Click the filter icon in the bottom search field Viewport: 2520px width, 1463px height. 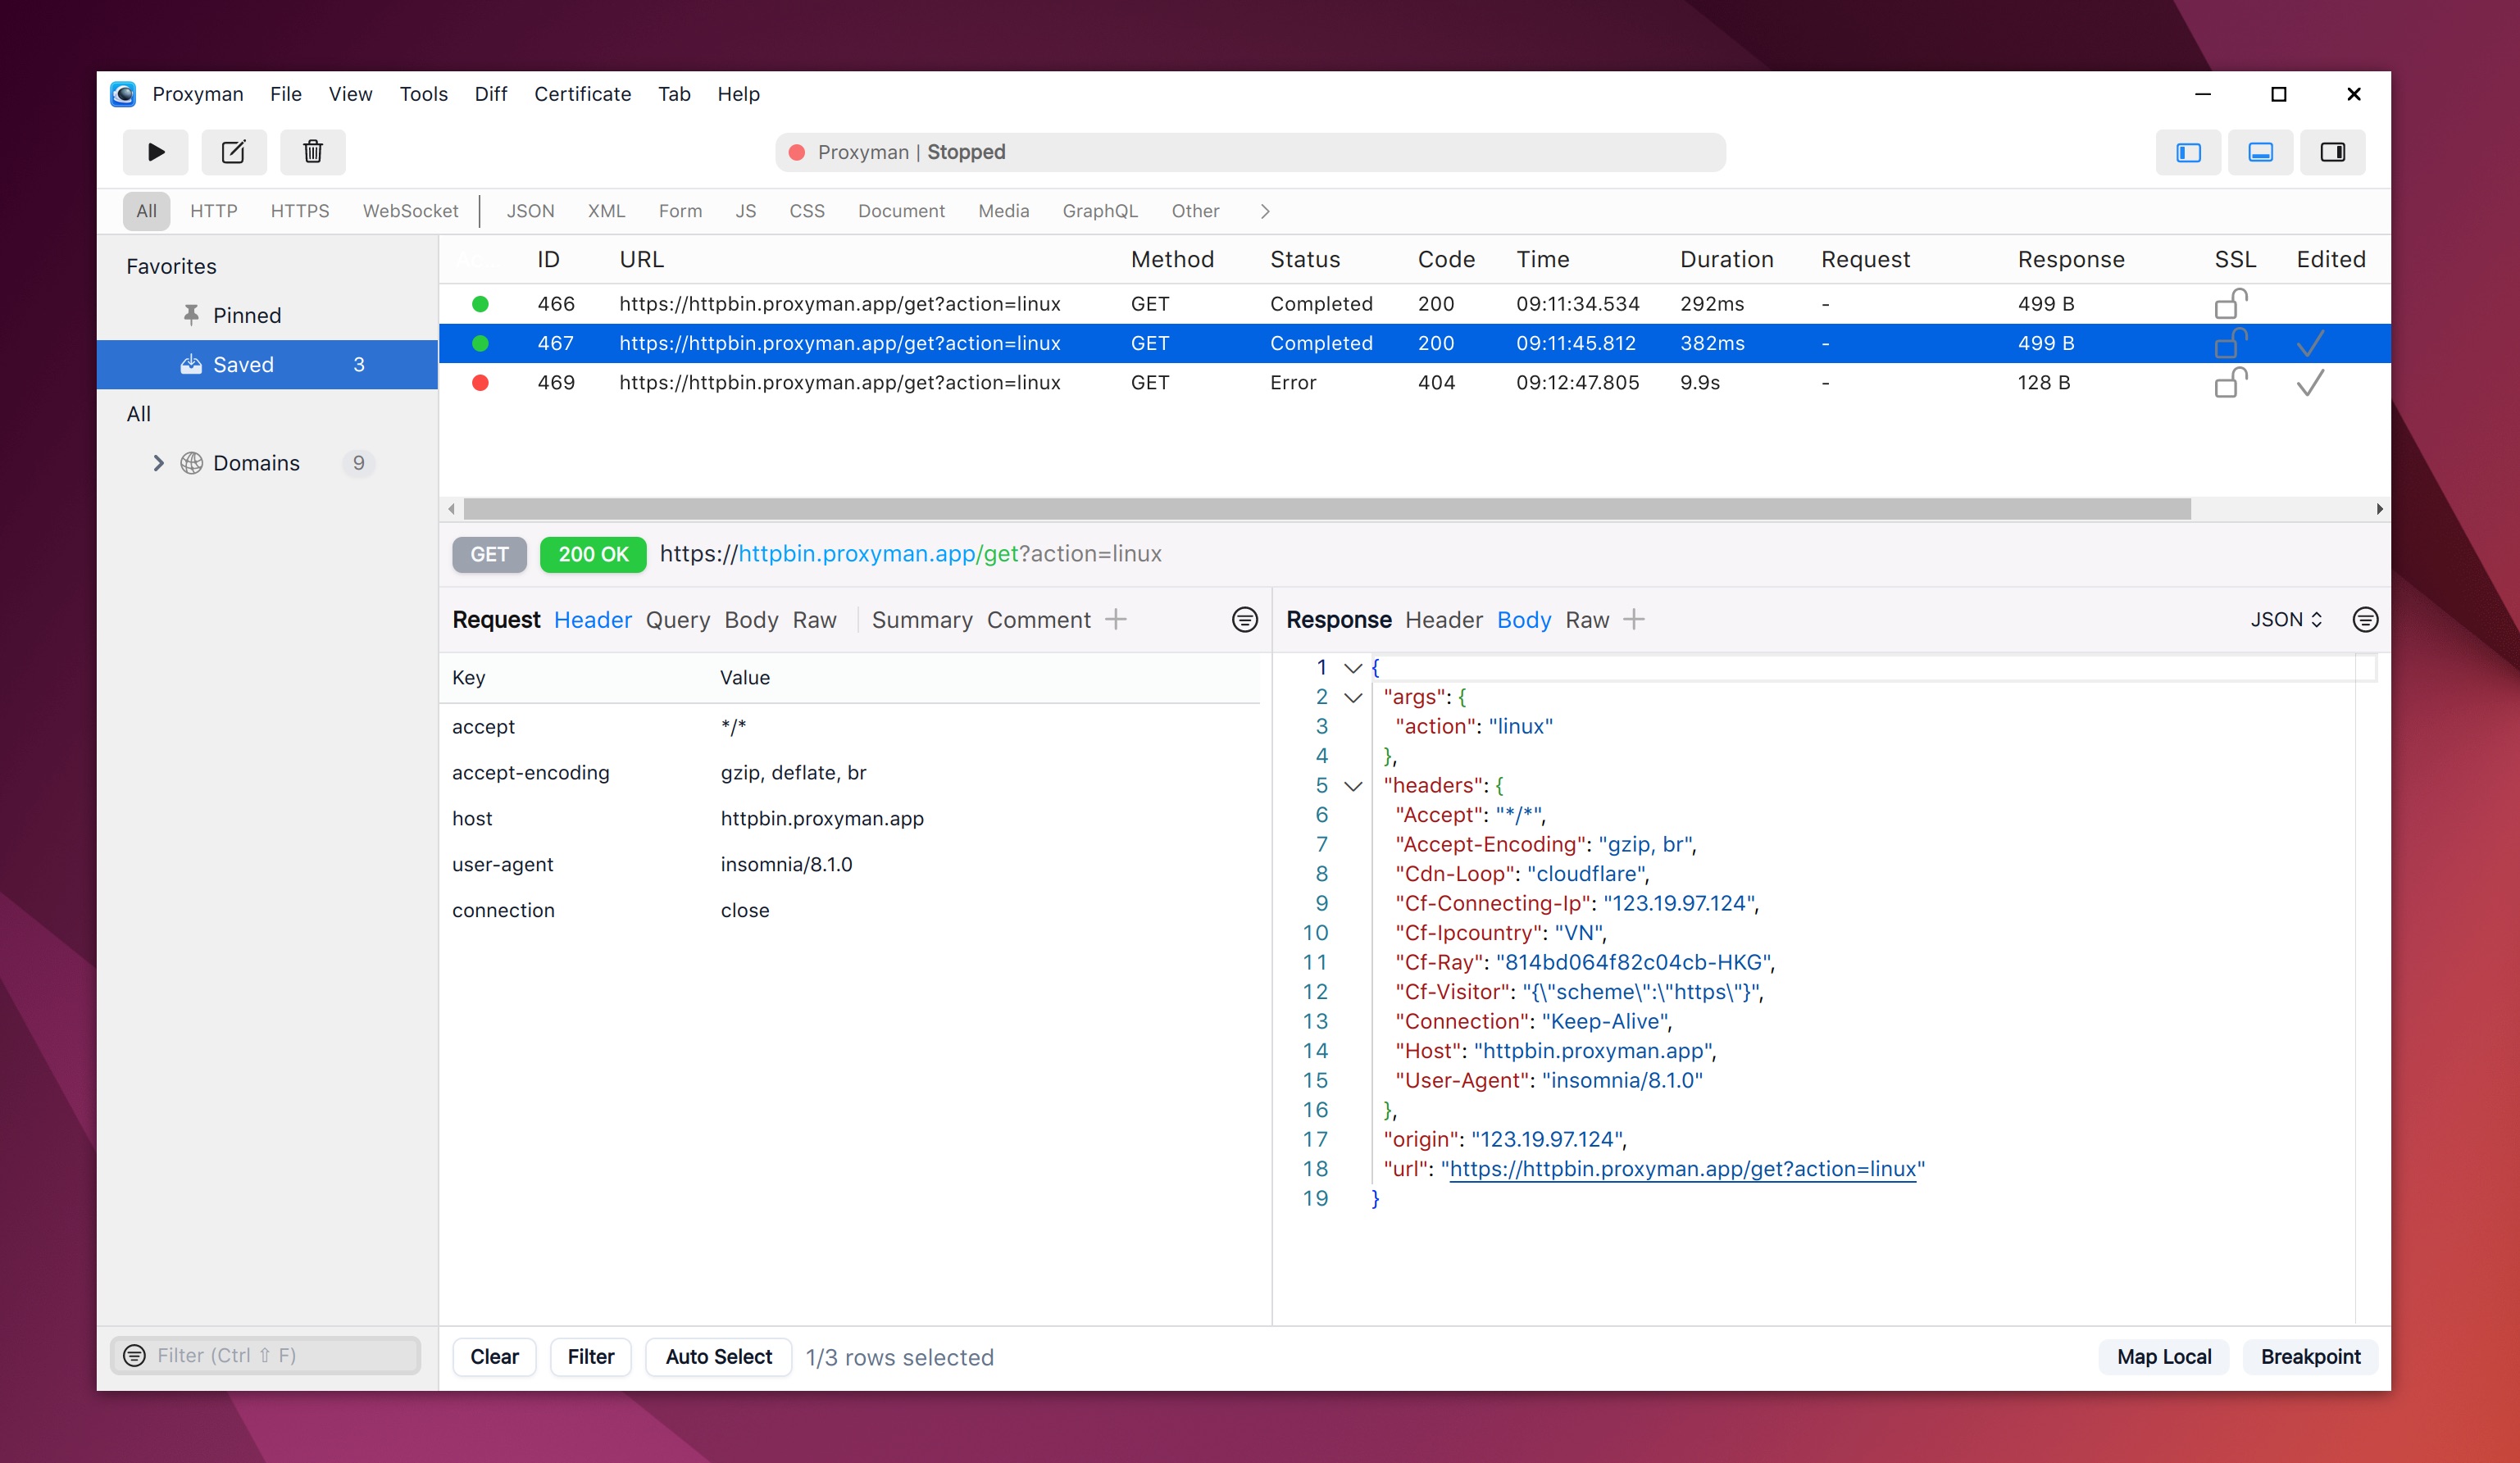[134, 1355]
